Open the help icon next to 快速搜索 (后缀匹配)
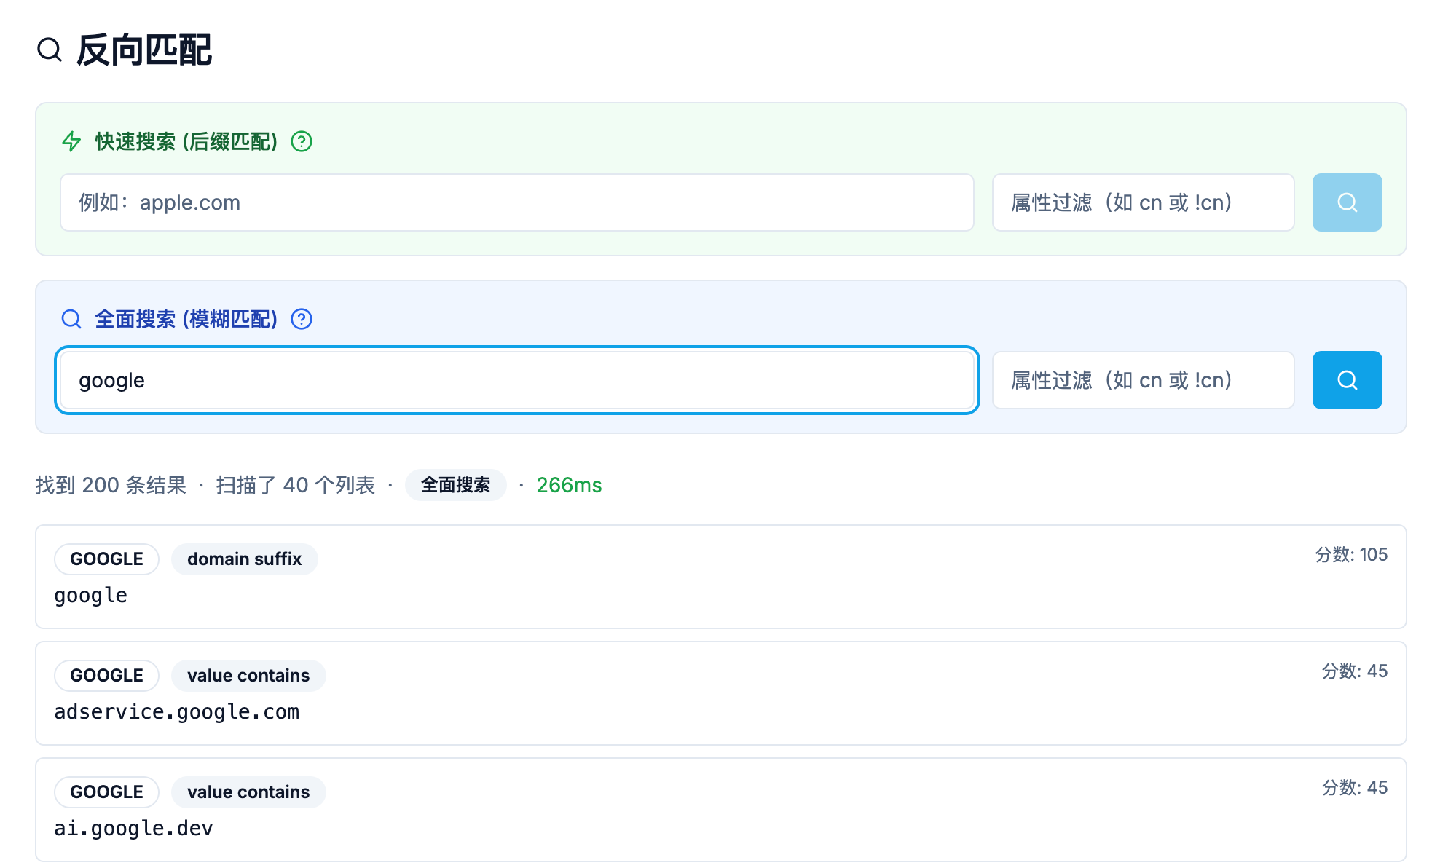The width and height of the screenshot is (1432, 868). pyautogui.click(x=302, y=141)
